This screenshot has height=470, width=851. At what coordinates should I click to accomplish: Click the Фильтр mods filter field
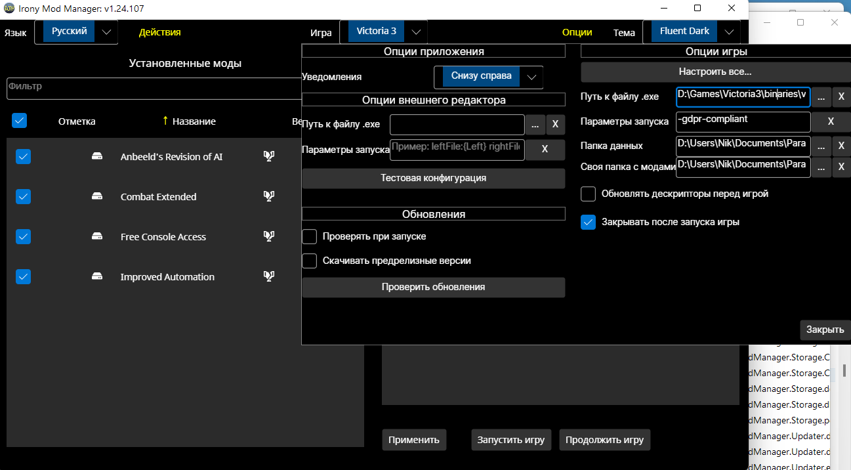(x=154, y=89)
